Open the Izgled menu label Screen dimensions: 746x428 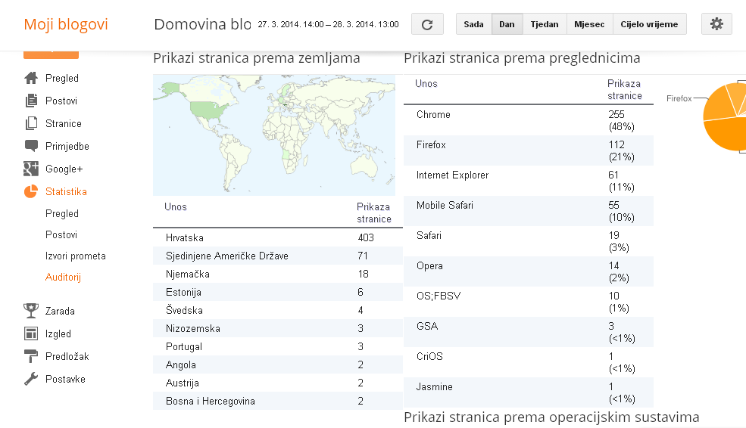58,334
